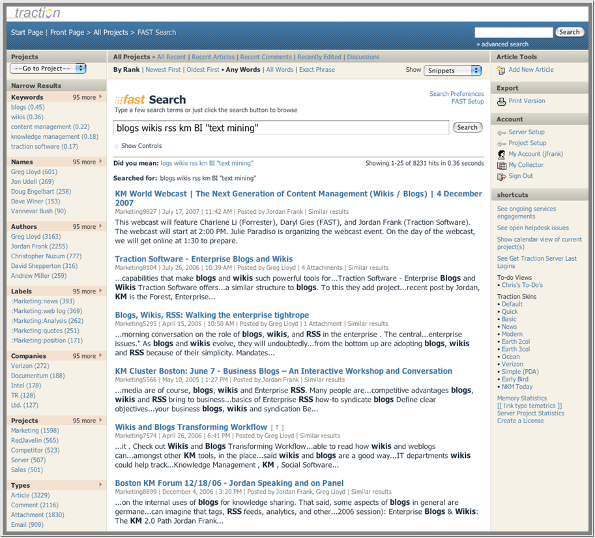
Task: Switch matching to All Words
Action: click(280, 70)
